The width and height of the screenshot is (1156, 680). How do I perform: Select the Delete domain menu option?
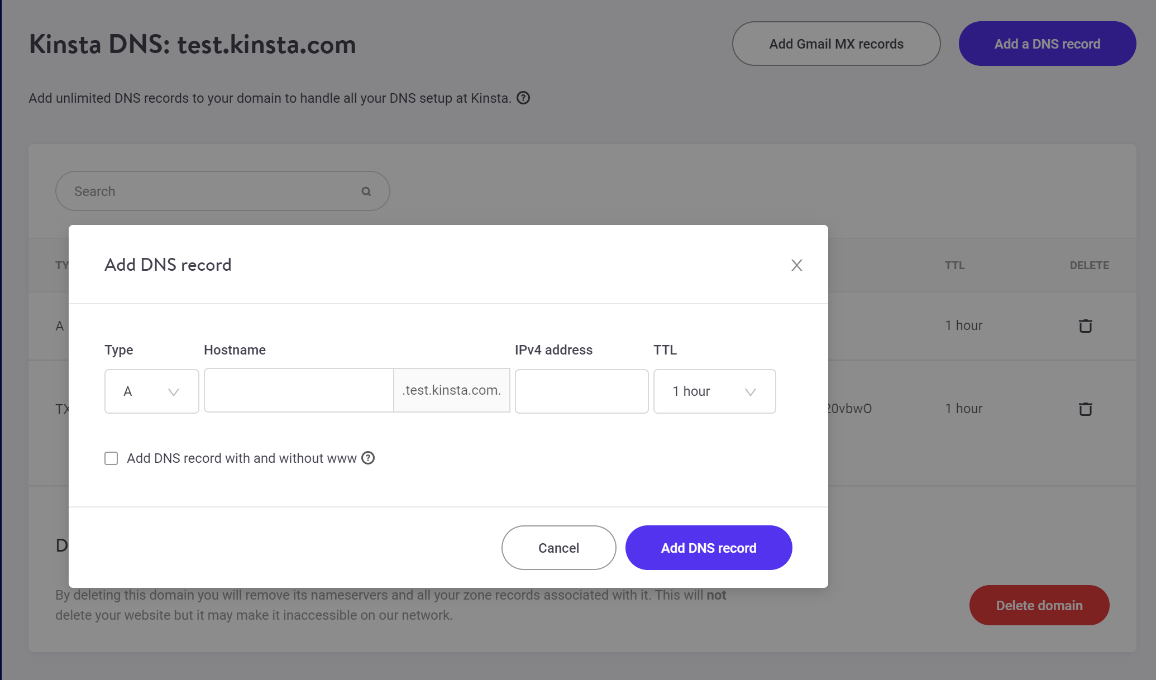[x=1039, y=605]
